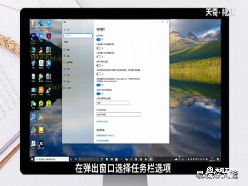This screenshot has height=186, width=248.
Task: Open Microsoft Edge from the taskbar
Action: point(102,159)
